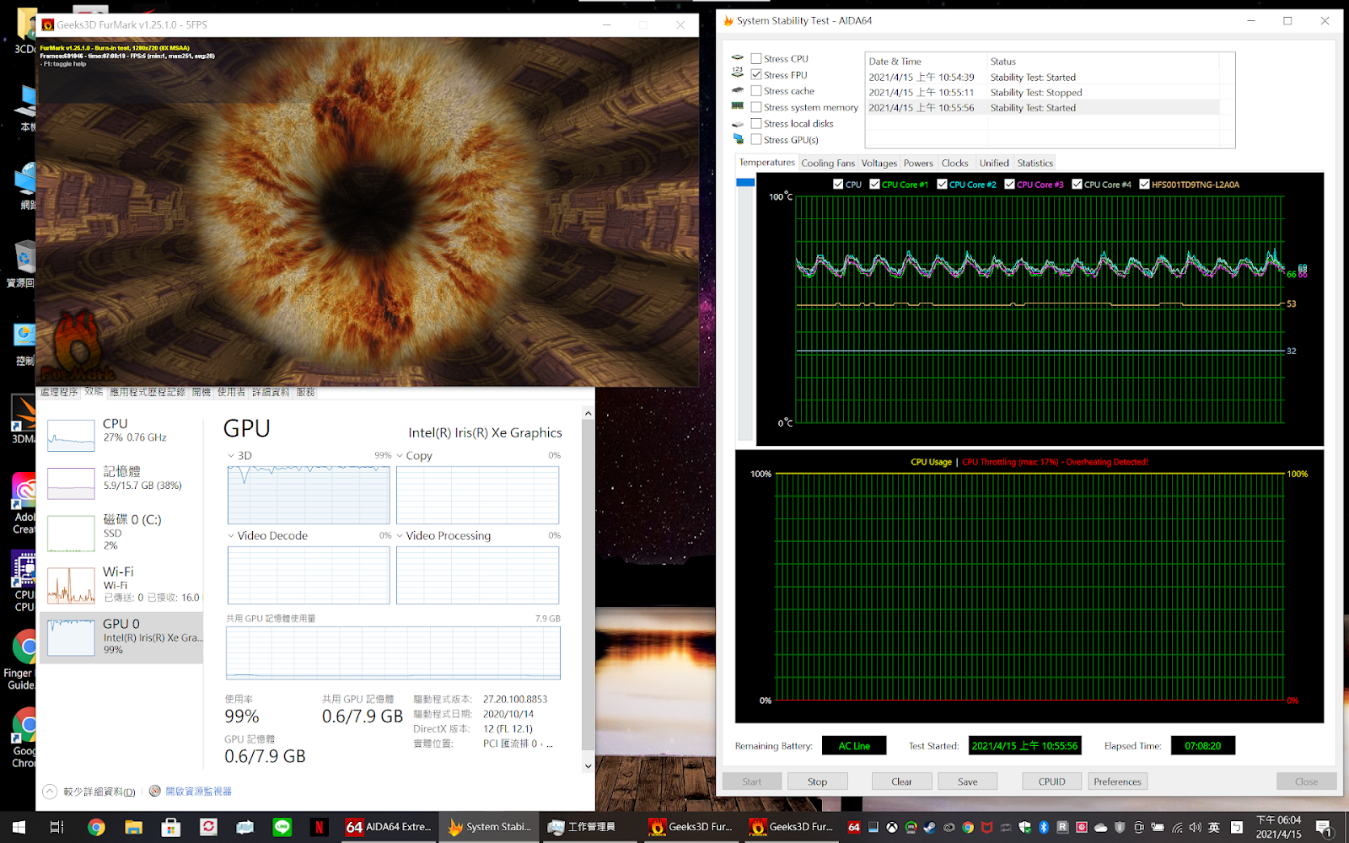Open Windows Security tray icon

click(x=1024, y=827)
